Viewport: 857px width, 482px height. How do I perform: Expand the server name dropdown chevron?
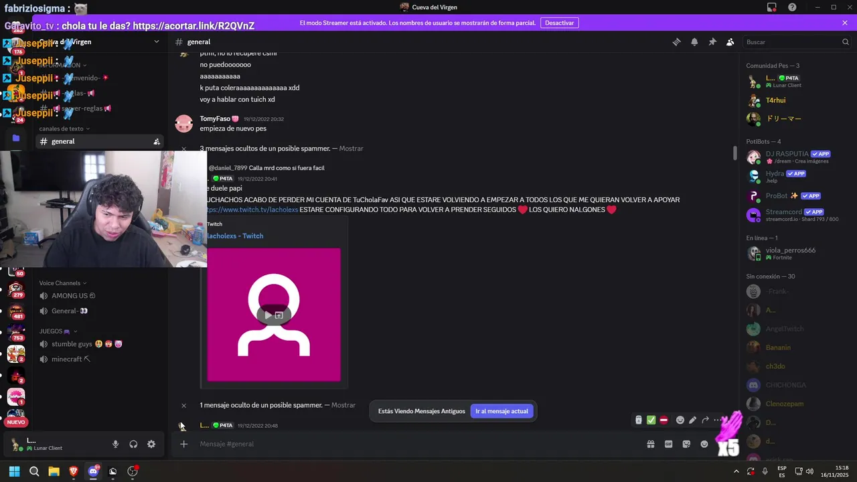(157, 42)
